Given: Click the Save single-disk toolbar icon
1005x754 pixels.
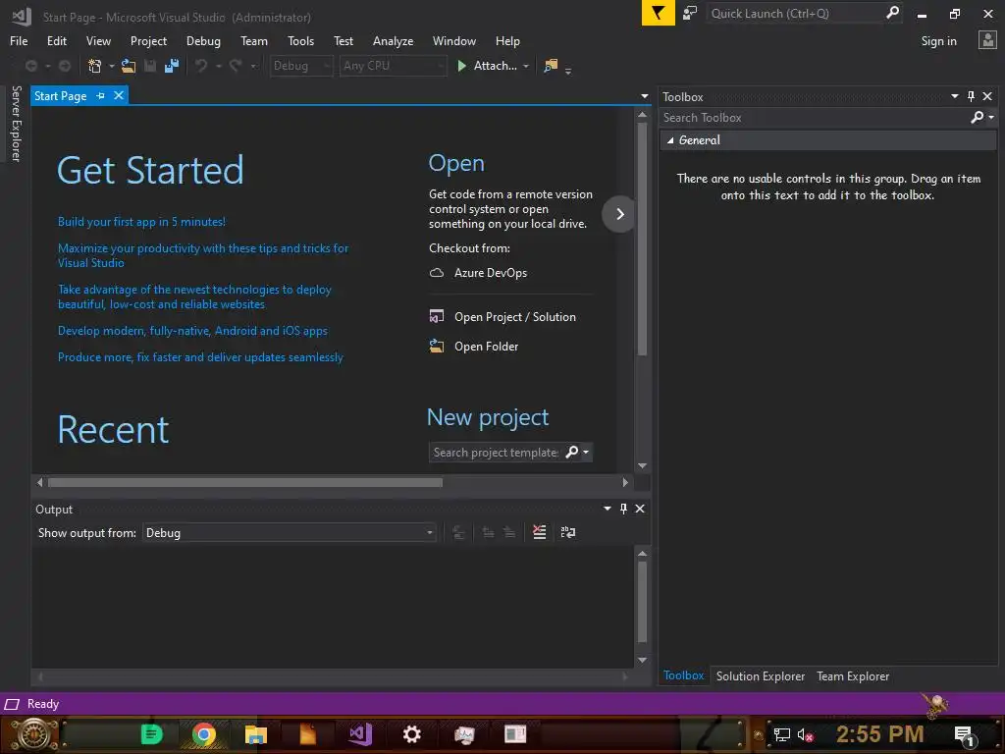Looking at the screenshot, I should (150, 66).
